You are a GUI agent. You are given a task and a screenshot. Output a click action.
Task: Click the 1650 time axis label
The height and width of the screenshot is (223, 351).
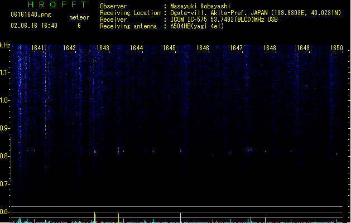click(x=336, y=48)
